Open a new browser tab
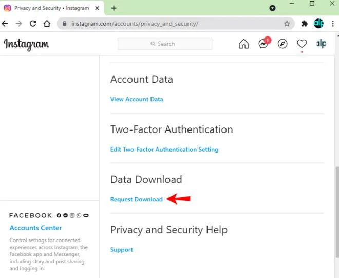 click(x=114, y=8)
